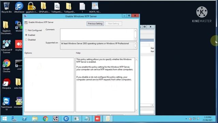
Task: Maximize the background window behind dialog
Action: click(x=144, y=27)
